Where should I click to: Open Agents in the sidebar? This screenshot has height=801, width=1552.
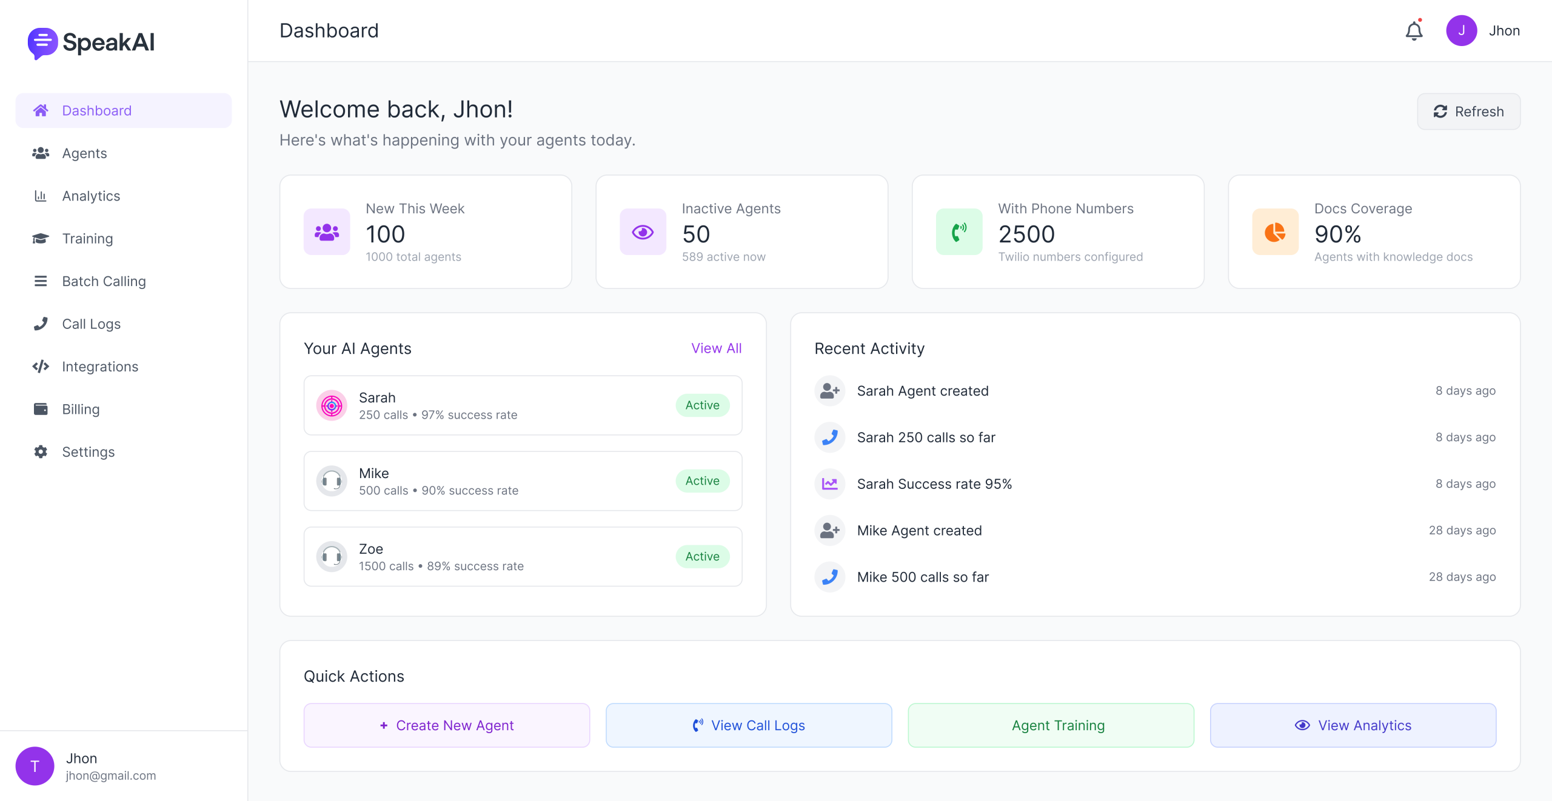[84, 153]
